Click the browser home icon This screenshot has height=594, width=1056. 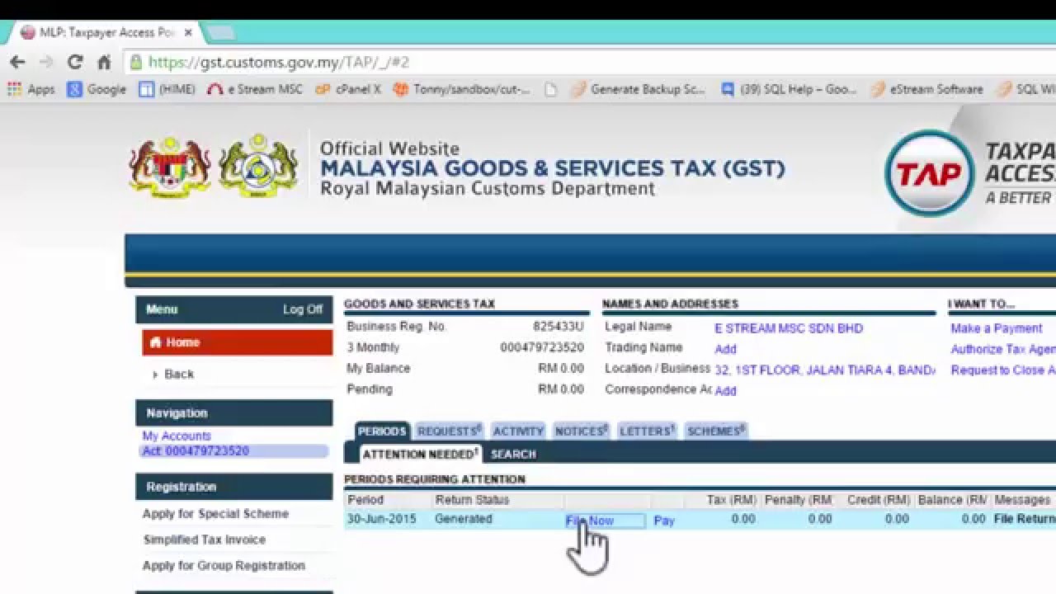tap(104, 62)
